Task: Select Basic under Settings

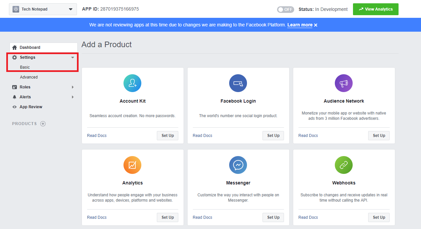Action: point(25,67)
